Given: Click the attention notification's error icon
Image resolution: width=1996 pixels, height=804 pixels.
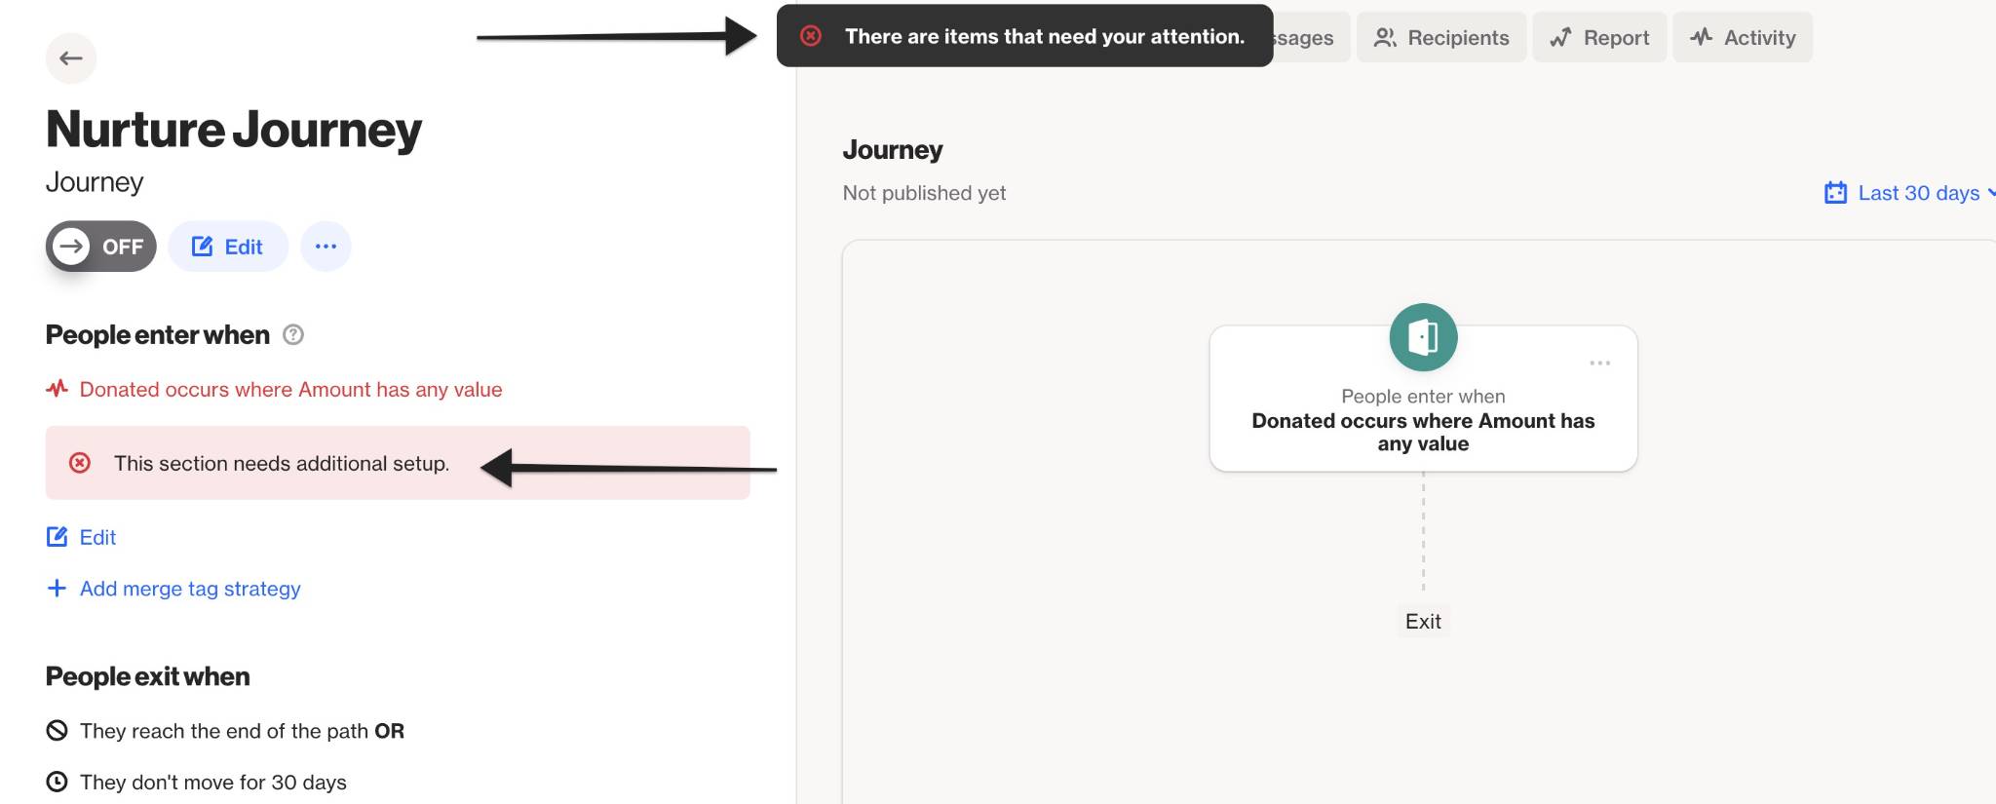Looking at the screenshot, I should pos(811,36).
